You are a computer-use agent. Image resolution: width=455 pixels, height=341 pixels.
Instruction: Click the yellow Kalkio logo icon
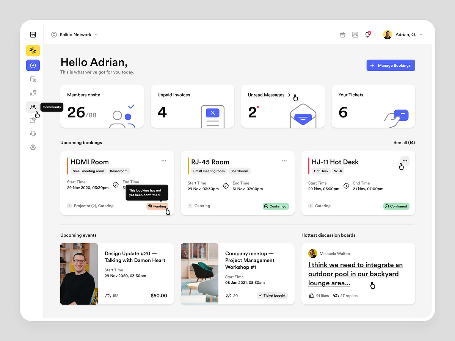33,50
